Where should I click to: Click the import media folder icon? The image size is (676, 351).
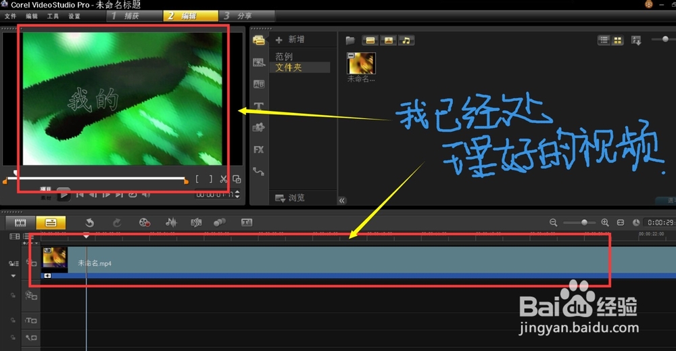pyautogui.click(x=350, y=41)
